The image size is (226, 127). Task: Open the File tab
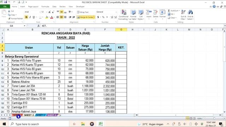tap(5, 6)
